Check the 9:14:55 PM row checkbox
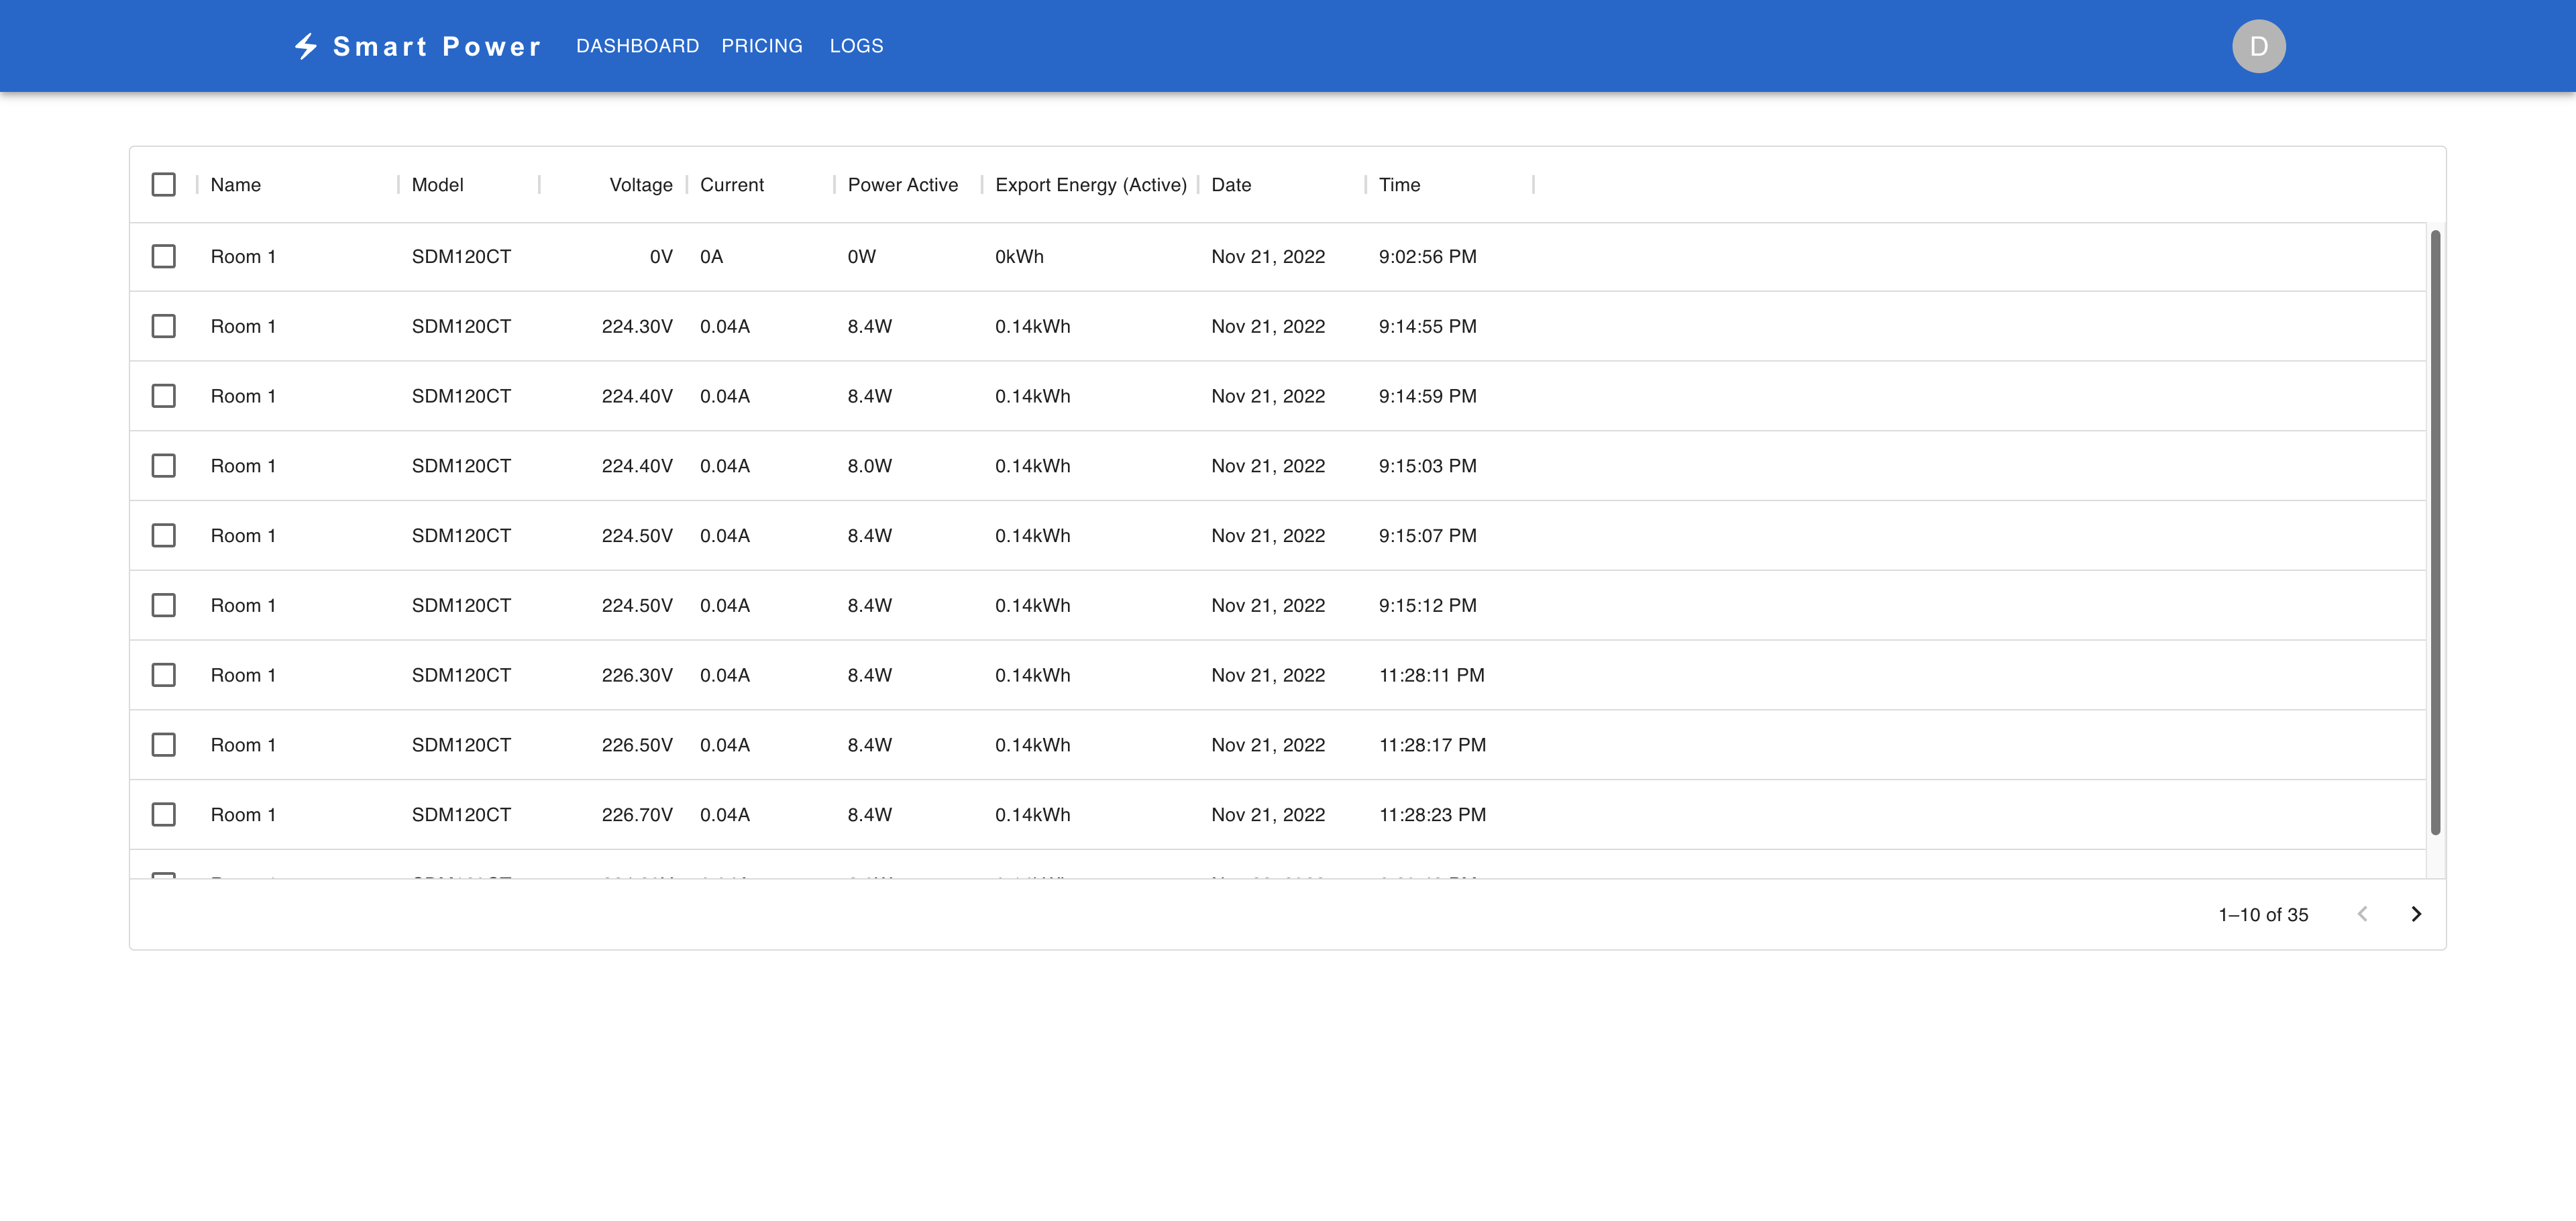The image size is (2576, 1221). [x=164, y=327]
